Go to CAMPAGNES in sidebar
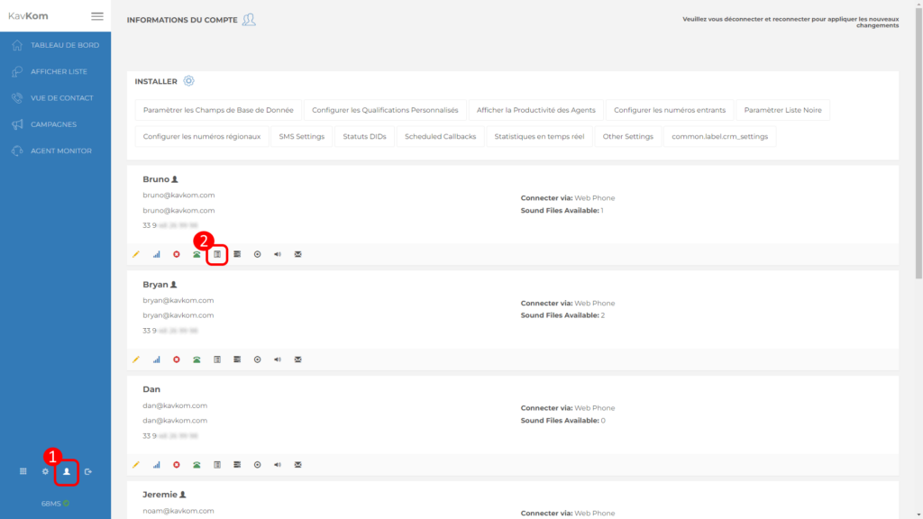Image resolution: width=923 pixels, height=519 pixels. [x=56, y=124]
